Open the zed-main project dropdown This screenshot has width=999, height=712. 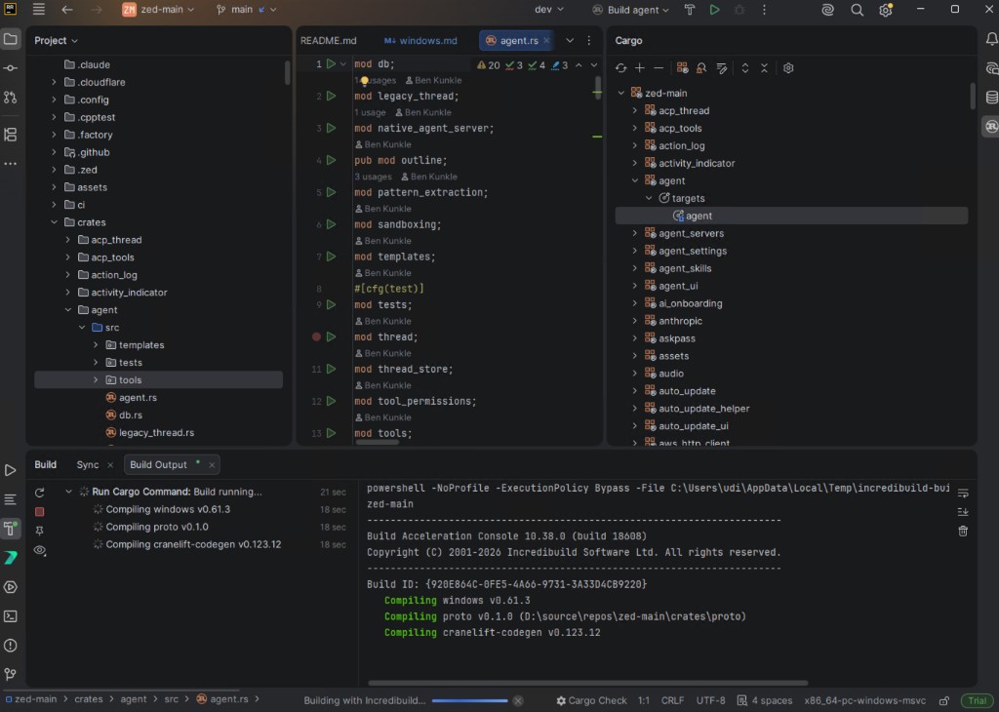tap(159, 10)
